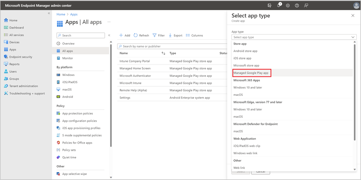Screen dimensions: 361x180
Task: Click the Reports icon in sidebar
Action: click(6, 64)
